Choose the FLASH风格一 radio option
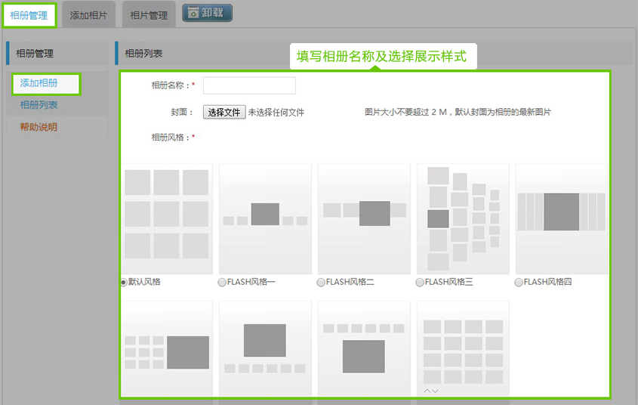This screenshot has width=638, height=405. [x=222, y=282]
